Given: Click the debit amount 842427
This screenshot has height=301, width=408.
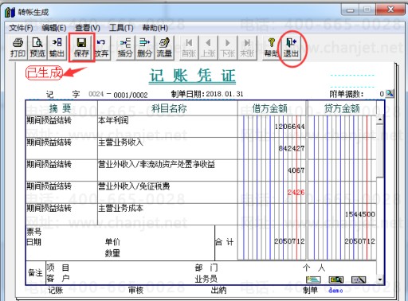Looking at the screenshot, I should 292,148.
